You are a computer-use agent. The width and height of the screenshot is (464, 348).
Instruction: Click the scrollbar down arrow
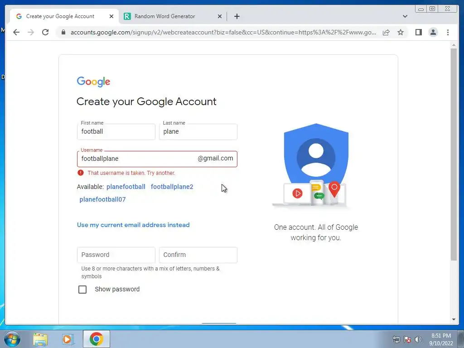coord(454,319)
